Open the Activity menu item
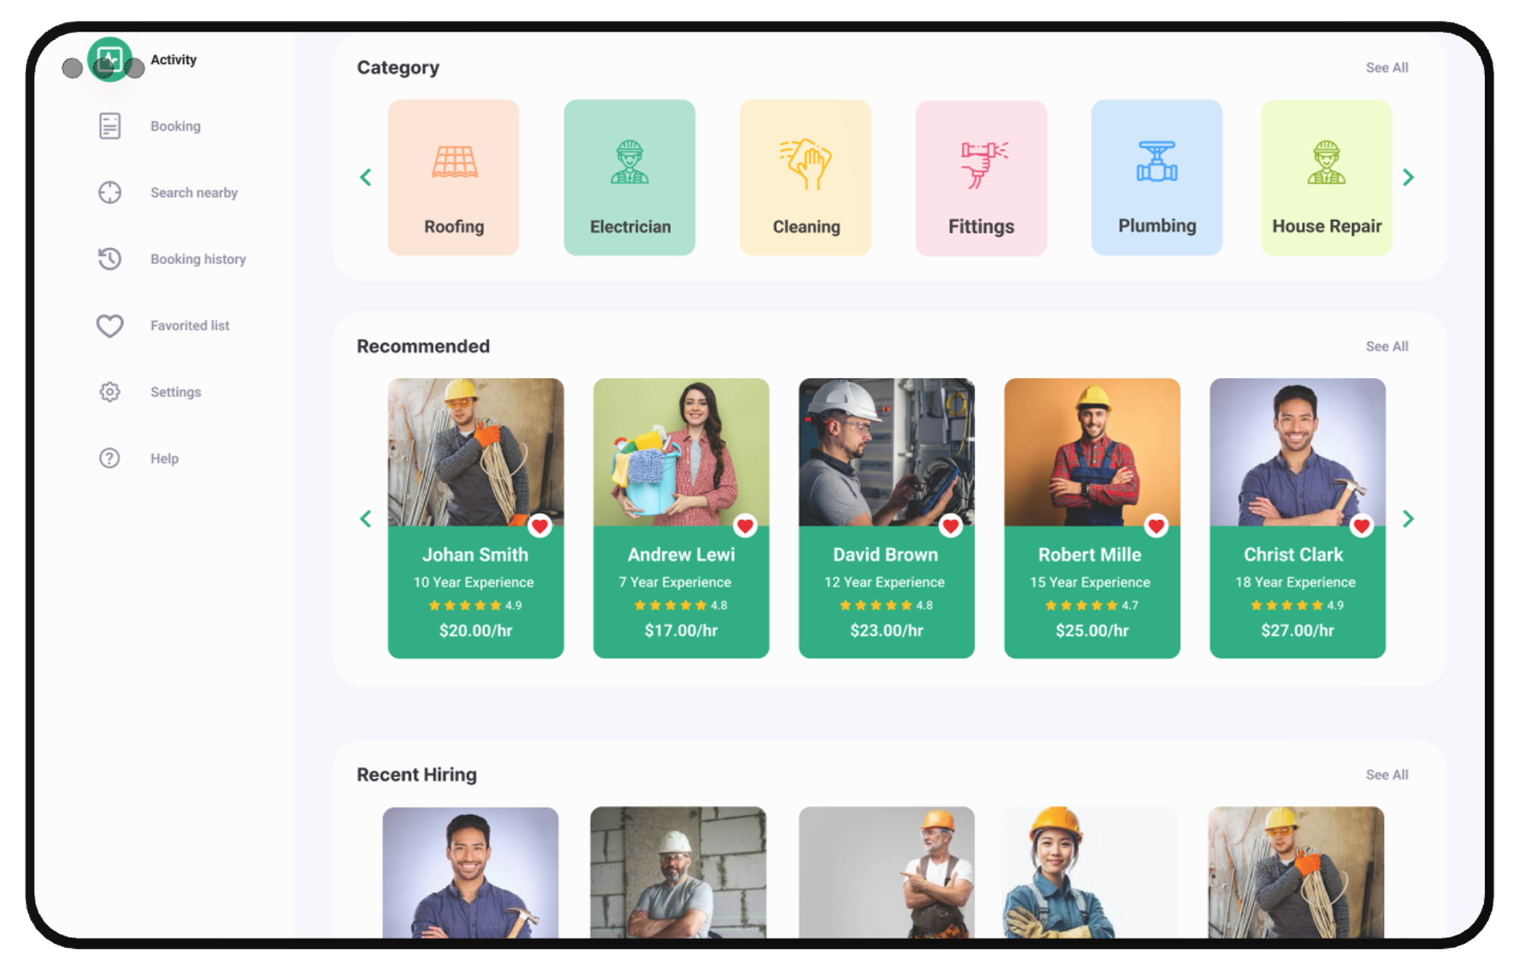Screen dimensions: 1516x971 pyautogui.click(x=173, y=59)
